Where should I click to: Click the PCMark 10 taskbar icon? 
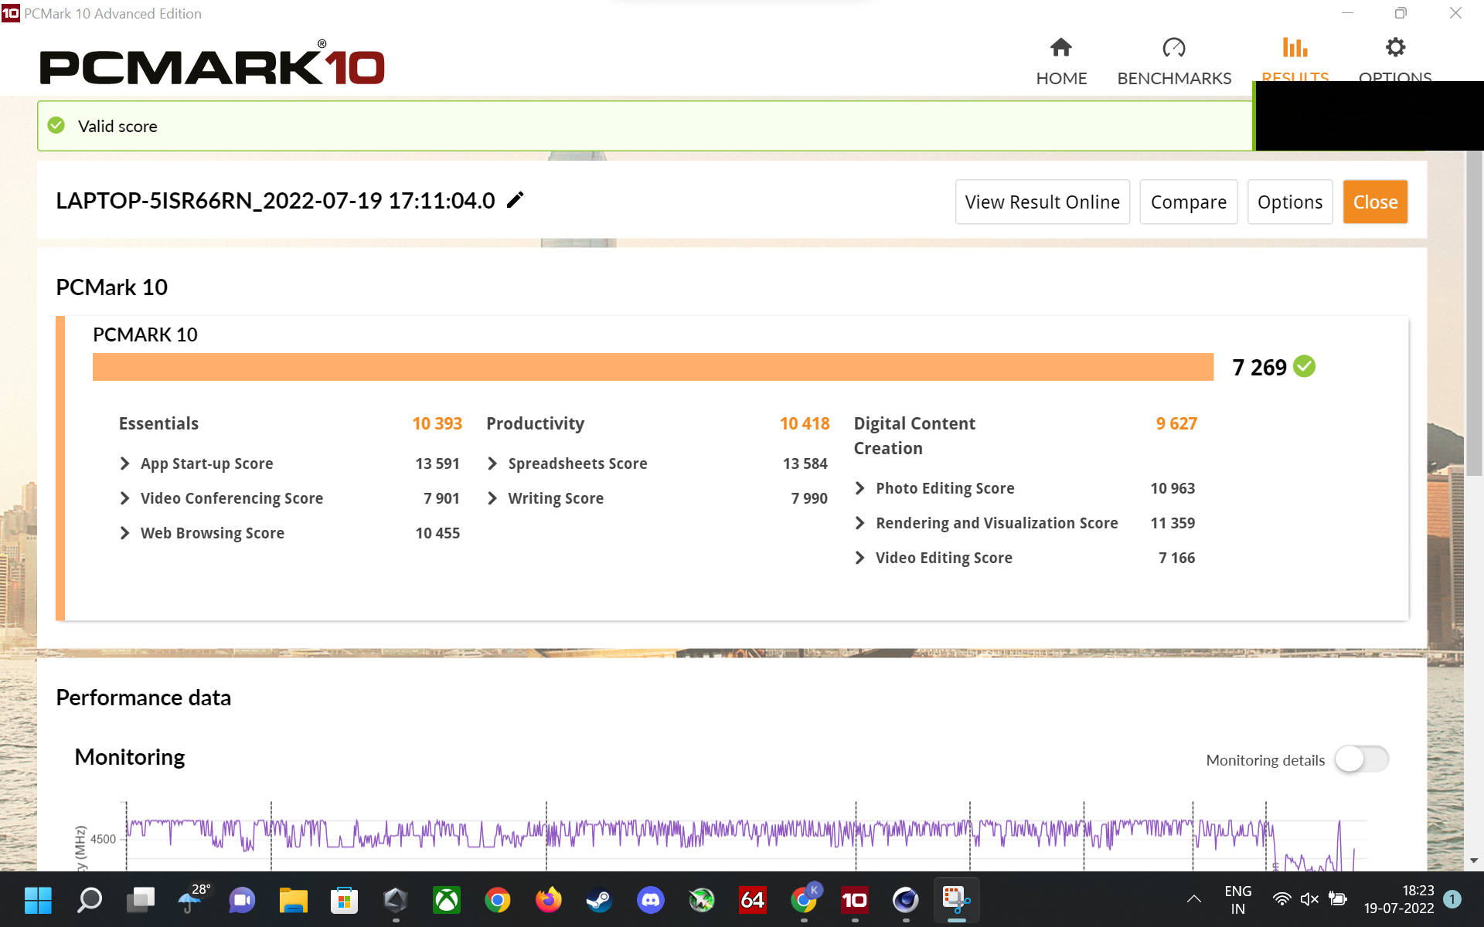854,900
